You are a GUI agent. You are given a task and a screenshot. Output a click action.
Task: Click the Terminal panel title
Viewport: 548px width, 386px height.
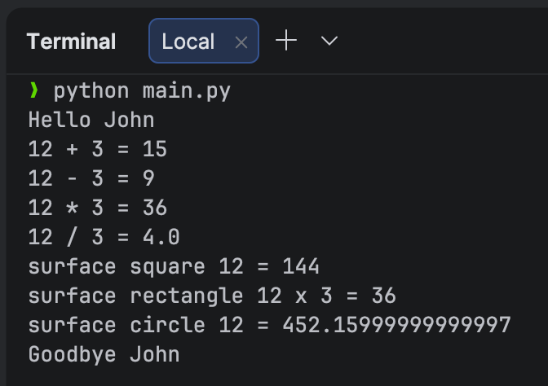click(71, 42)
